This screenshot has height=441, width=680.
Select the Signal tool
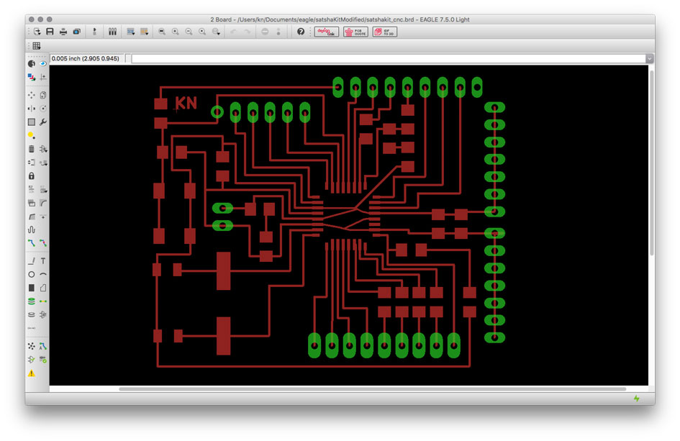(43, 301)
